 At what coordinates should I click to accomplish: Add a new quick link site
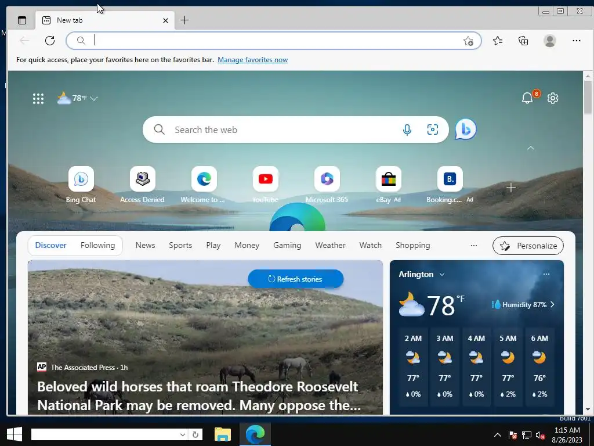510,188
